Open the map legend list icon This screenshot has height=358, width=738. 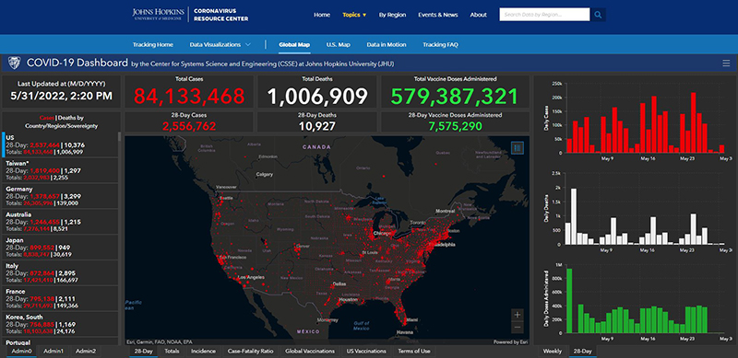[x=518, y=147]
